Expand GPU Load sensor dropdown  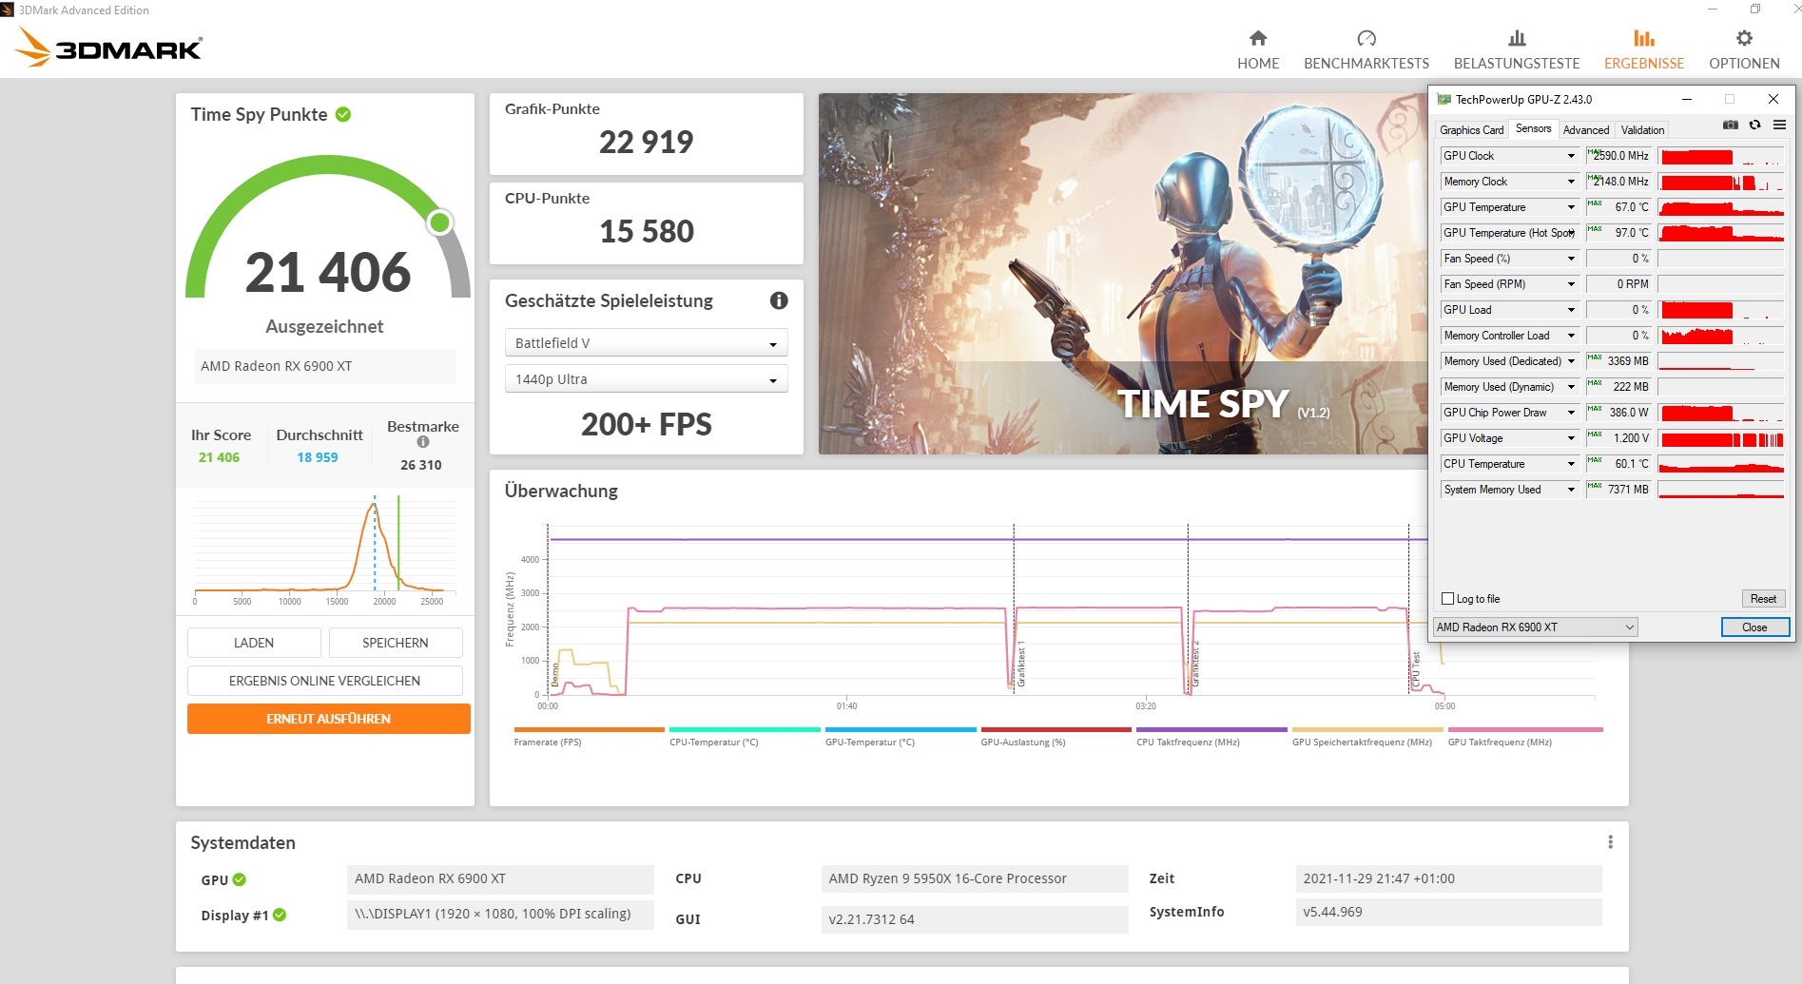click(x=1571, y=310)
